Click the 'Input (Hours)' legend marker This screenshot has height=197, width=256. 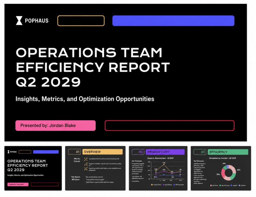tap(163, 185)
